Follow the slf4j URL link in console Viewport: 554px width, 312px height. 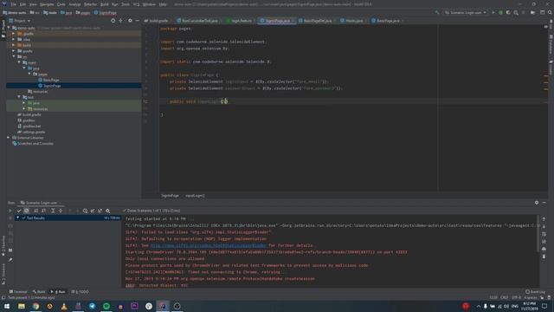click(x=209, y=245)
